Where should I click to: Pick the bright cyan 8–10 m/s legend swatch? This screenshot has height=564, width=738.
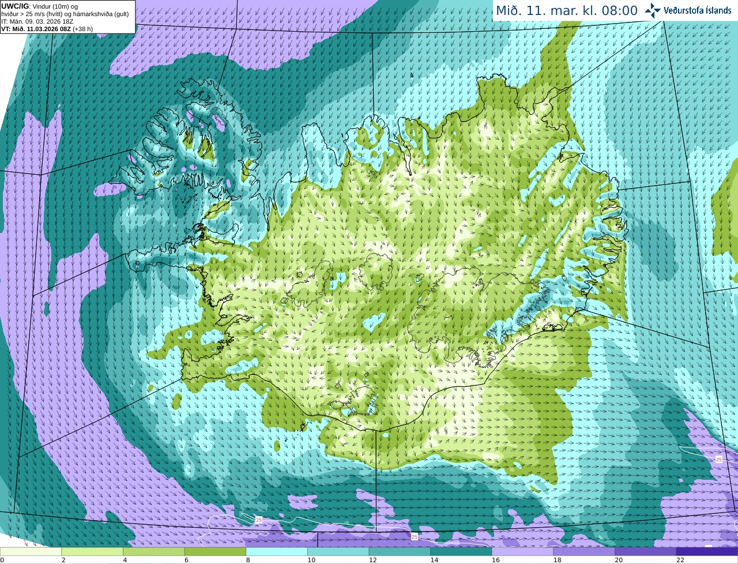277,552
